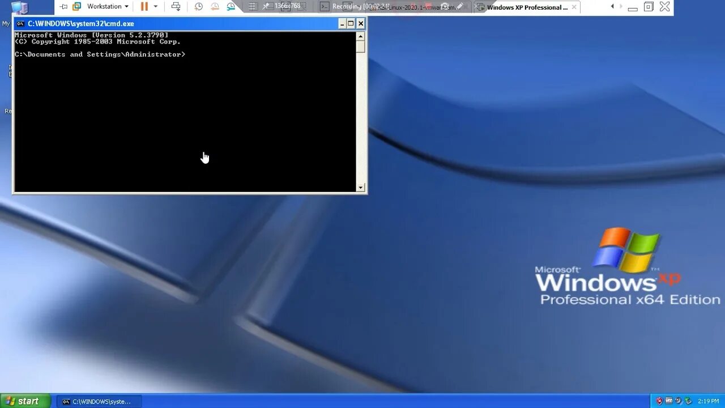Open the Windows XP Start menu
725x408 pixels.
coord(25,401)
